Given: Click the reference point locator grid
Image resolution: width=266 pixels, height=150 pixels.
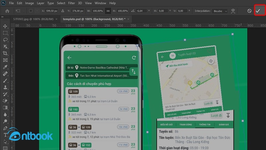Looking at the screenshot, I should tap(37, 11).
